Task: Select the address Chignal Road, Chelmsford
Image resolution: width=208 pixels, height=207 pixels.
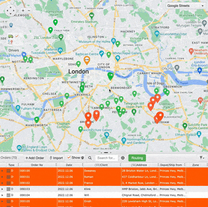Action: click(140, 195)
